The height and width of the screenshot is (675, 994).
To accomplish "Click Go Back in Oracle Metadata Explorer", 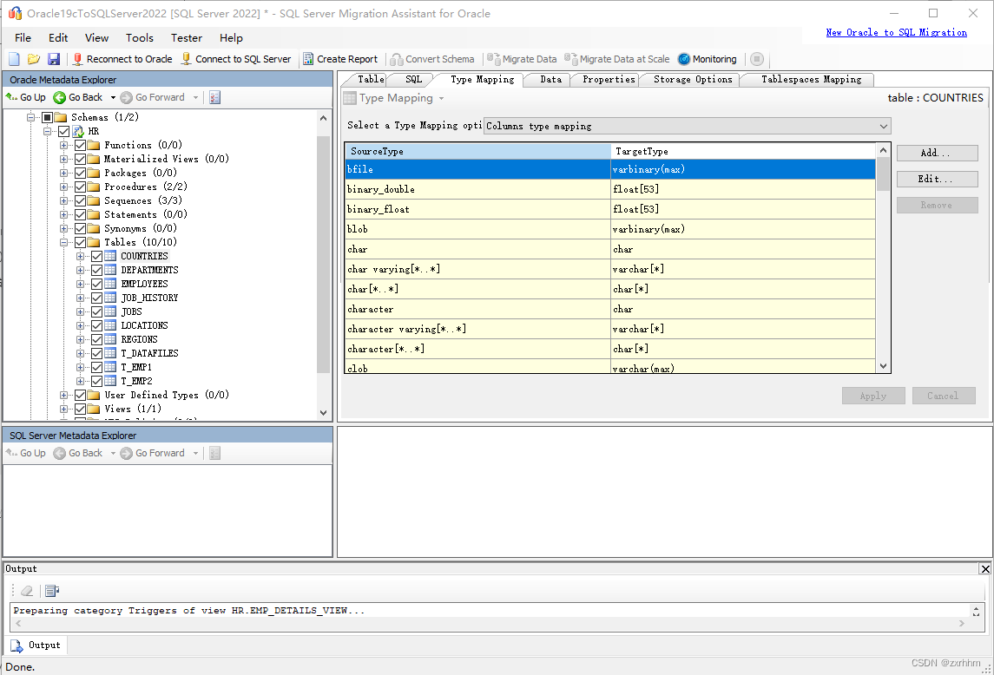I will (77, 97).
